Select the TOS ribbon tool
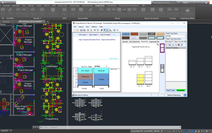 click(108, 11)
